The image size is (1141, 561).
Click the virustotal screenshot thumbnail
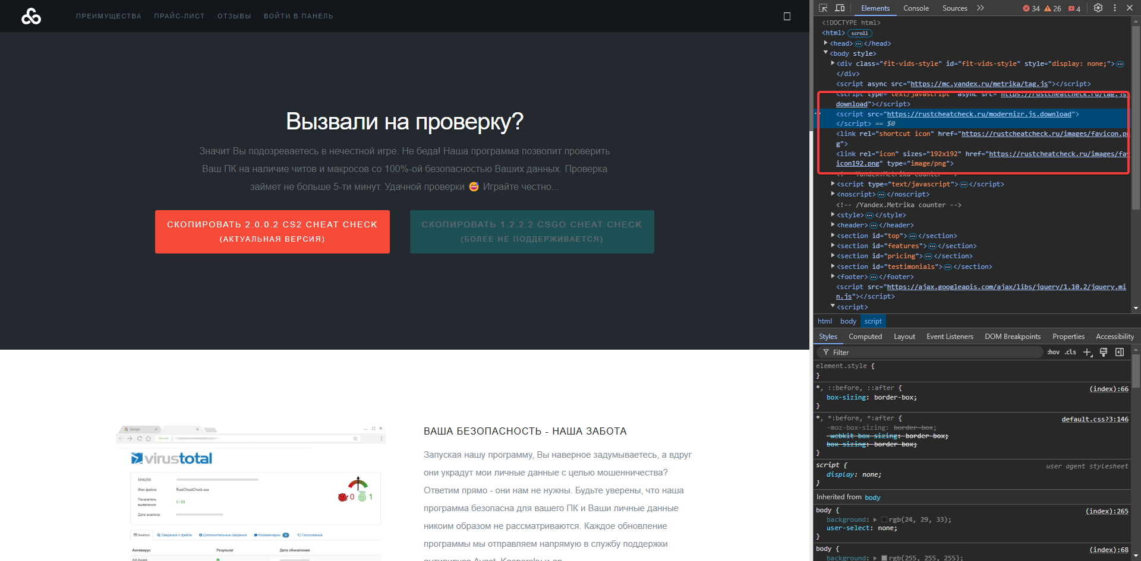[x=251, y=493]
